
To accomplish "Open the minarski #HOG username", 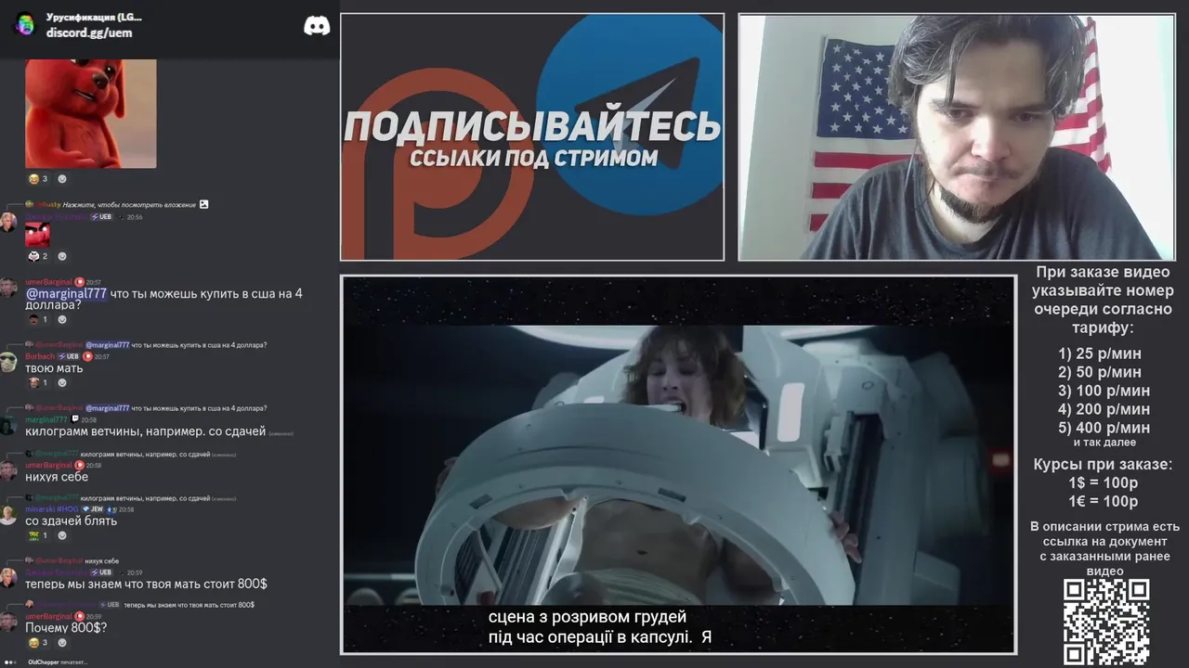I will (52, 509).
